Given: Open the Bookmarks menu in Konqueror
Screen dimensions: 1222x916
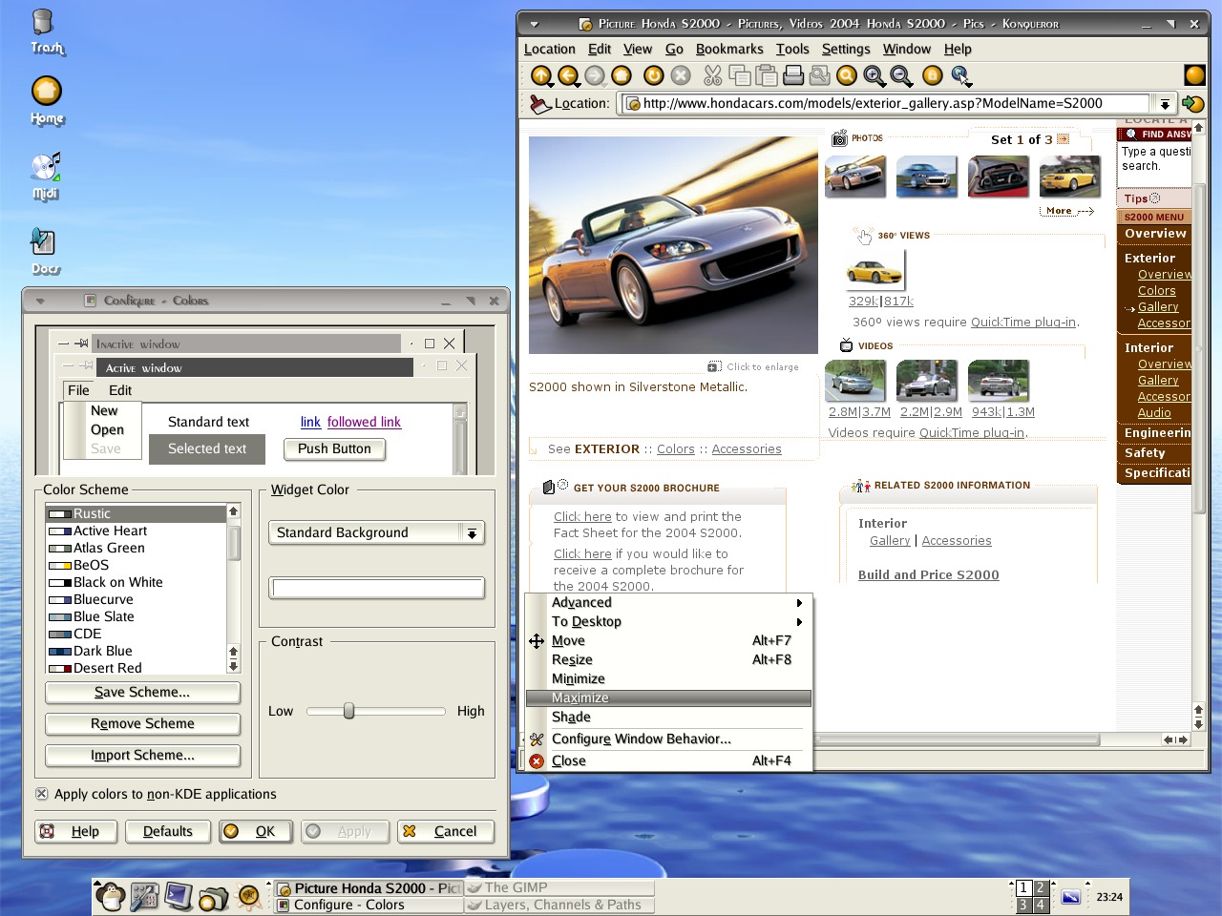Looking at the screenshot, I should (x=729, y=49).
